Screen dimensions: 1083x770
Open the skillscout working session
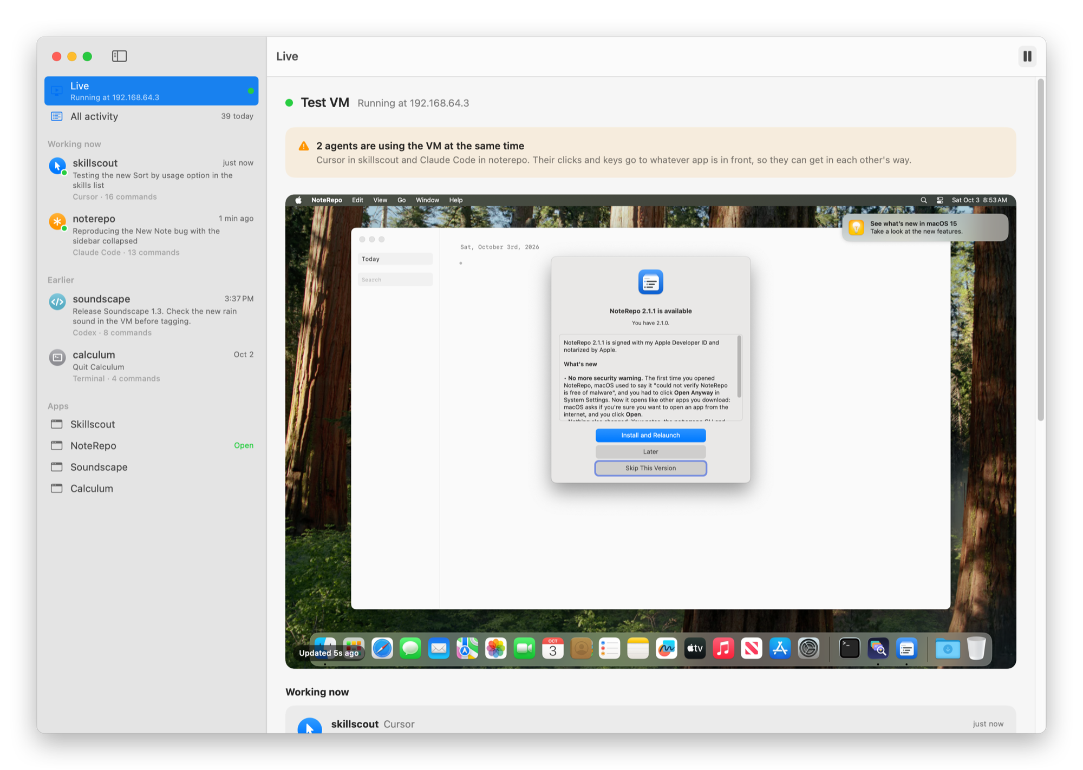click(x=151, y=179)
